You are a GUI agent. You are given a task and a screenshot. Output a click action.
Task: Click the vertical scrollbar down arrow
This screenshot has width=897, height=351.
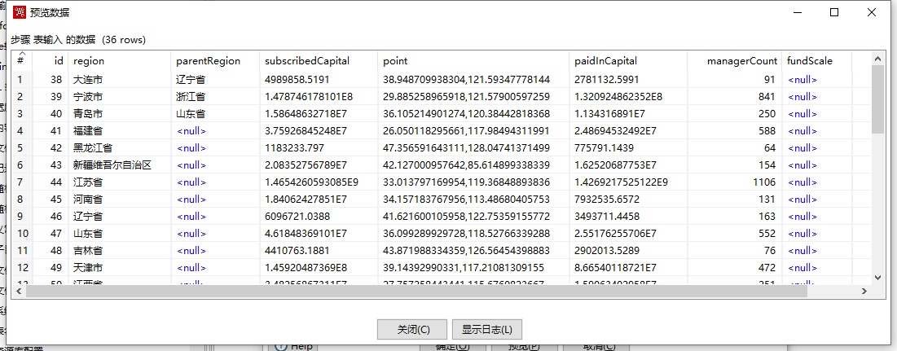pyautogui.click(x=877, y=277)
